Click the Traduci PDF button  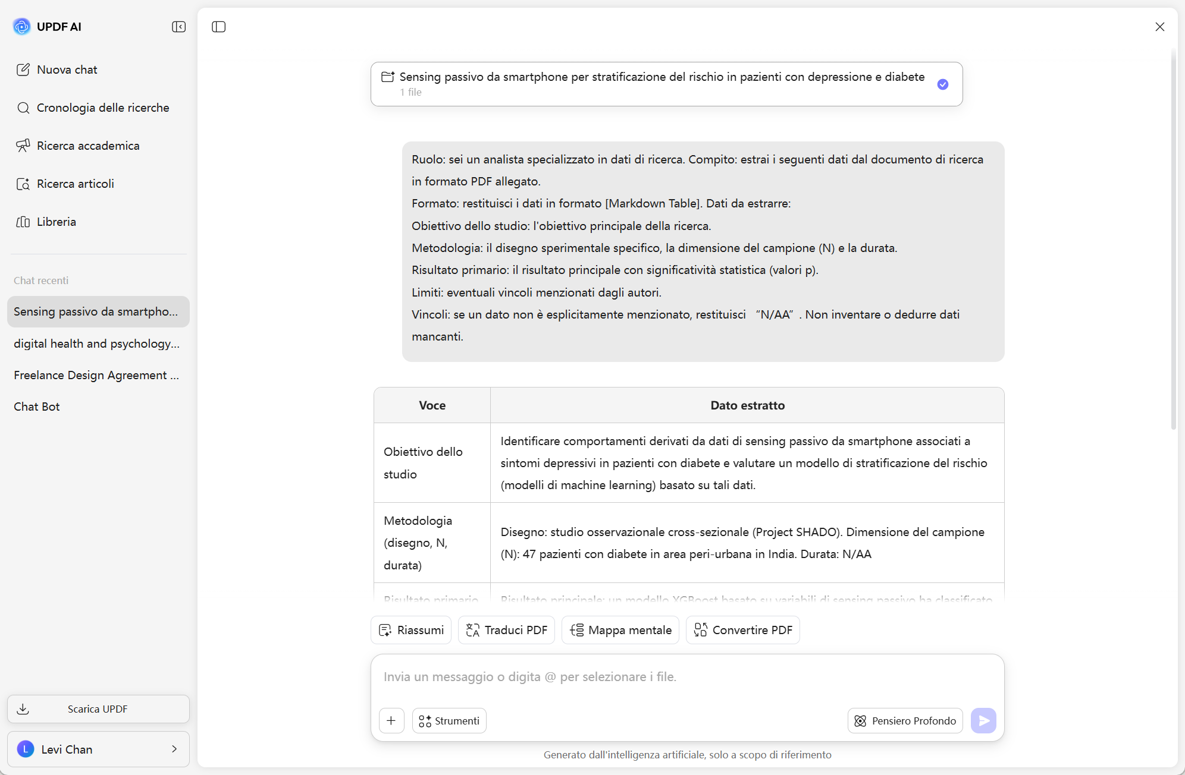[x=506, y=630]
